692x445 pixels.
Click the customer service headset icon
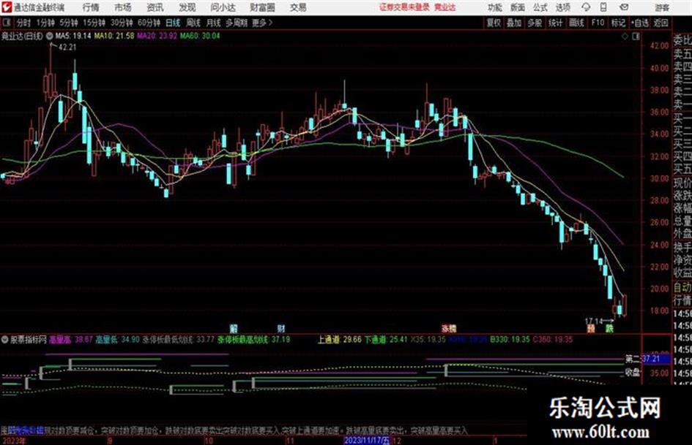586,7
